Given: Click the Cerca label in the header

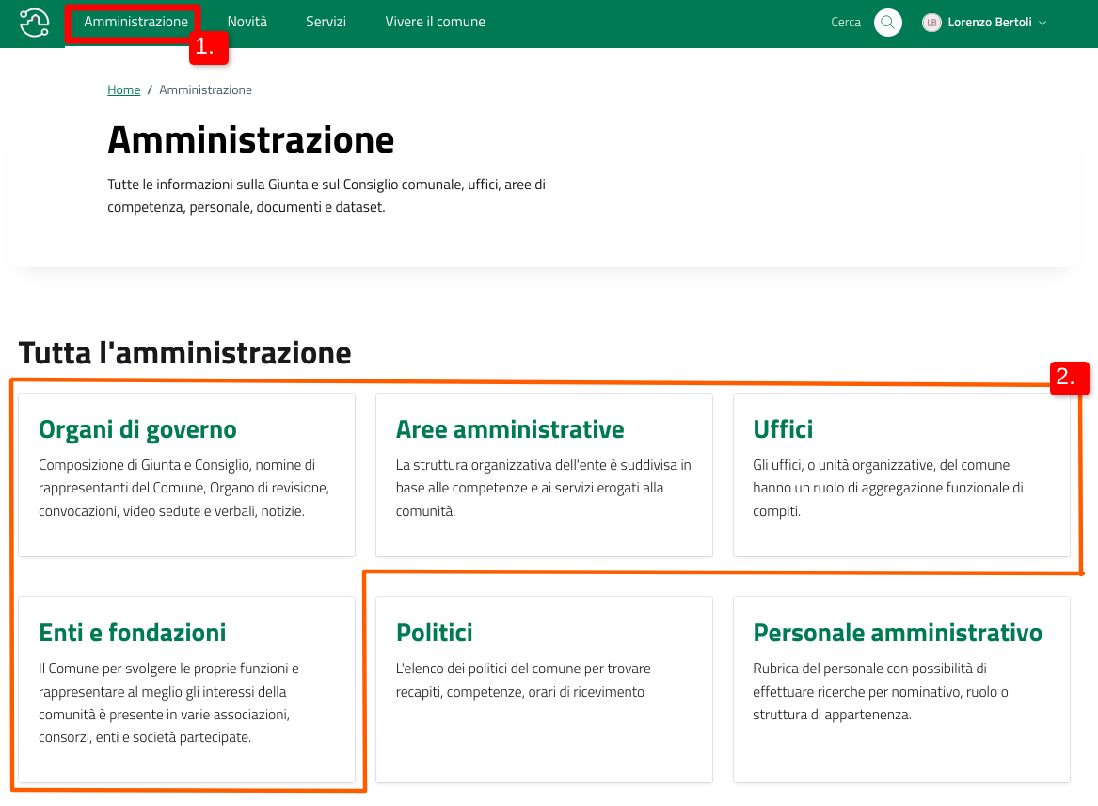Looking at the screenshot, I should (846, 23).
